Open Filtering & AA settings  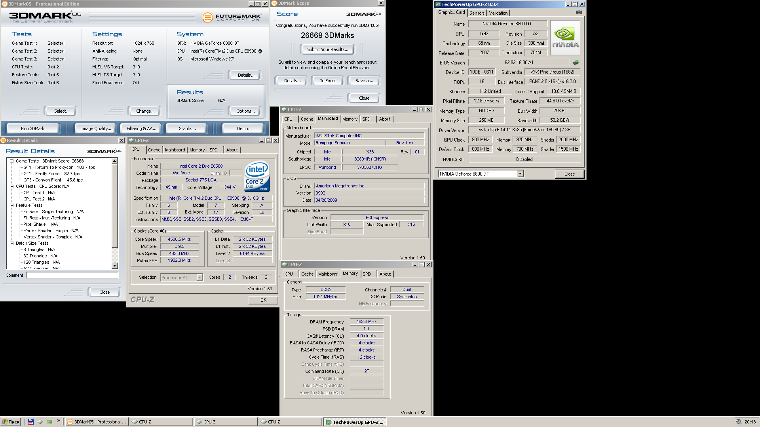pyautogui.click(x=141, y=128)
